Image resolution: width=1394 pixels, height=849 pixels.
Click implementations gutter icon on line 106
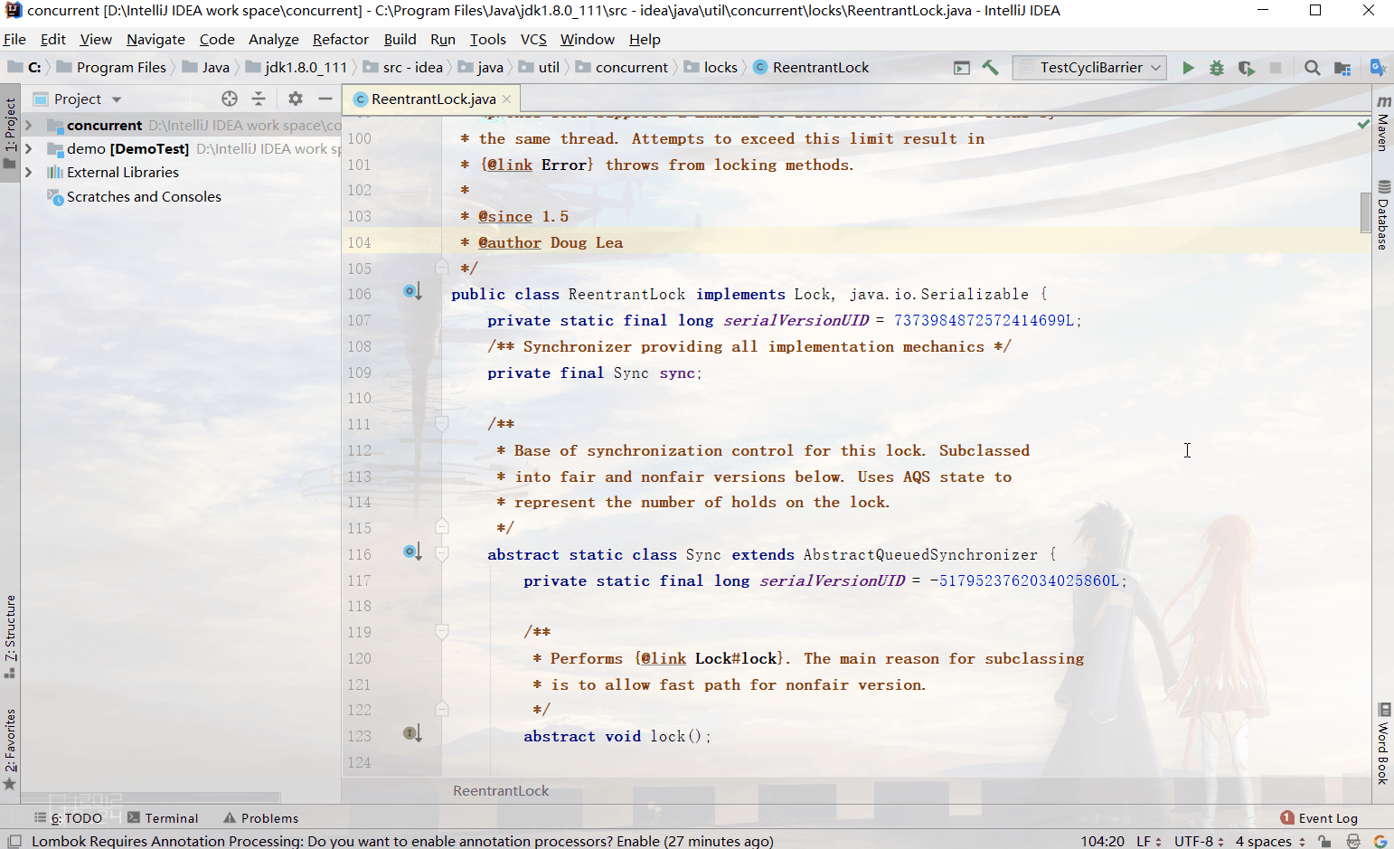[412, 292]
